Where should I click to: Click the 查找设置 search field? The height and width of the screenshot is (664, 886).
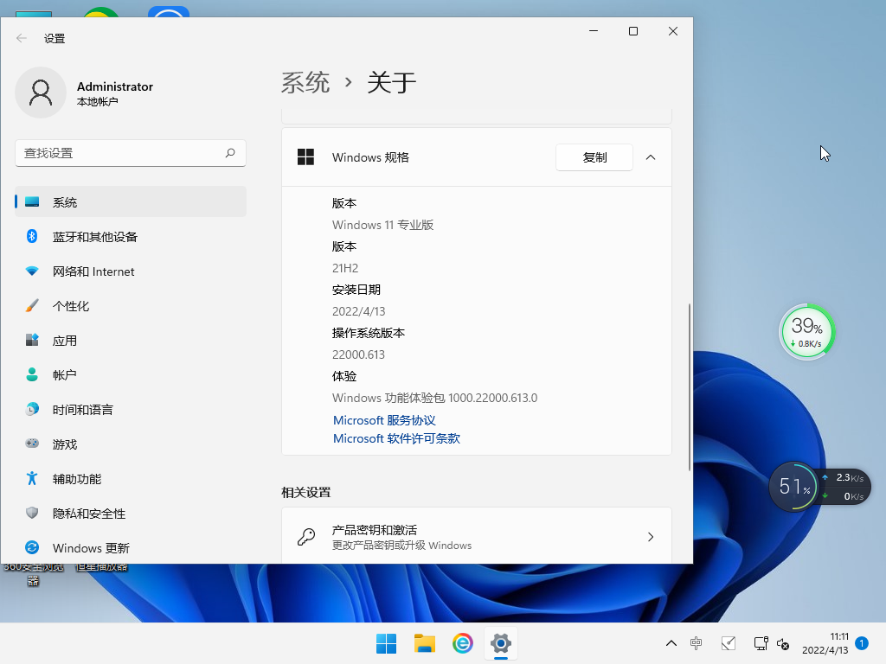coord(130,152)
